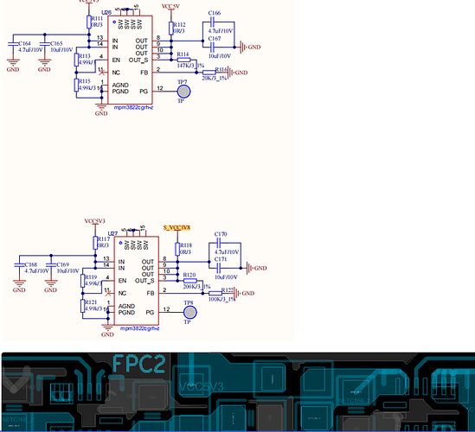Select the U26 IC body rectangle
The height and width of the screenshot is (432, 475).
pos(130,60)
